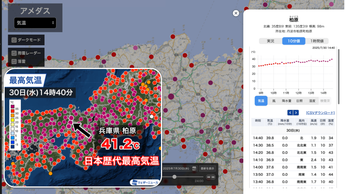Click the time slider handle
The height and width of the screenshot is (194, 345).
coord(174,177)
